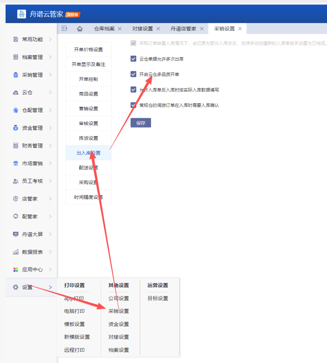Screen dimensions: 327x363
Task: Uncheck 云仓单据允许多次出库 checkbox
Action: (x=133, y=59)
